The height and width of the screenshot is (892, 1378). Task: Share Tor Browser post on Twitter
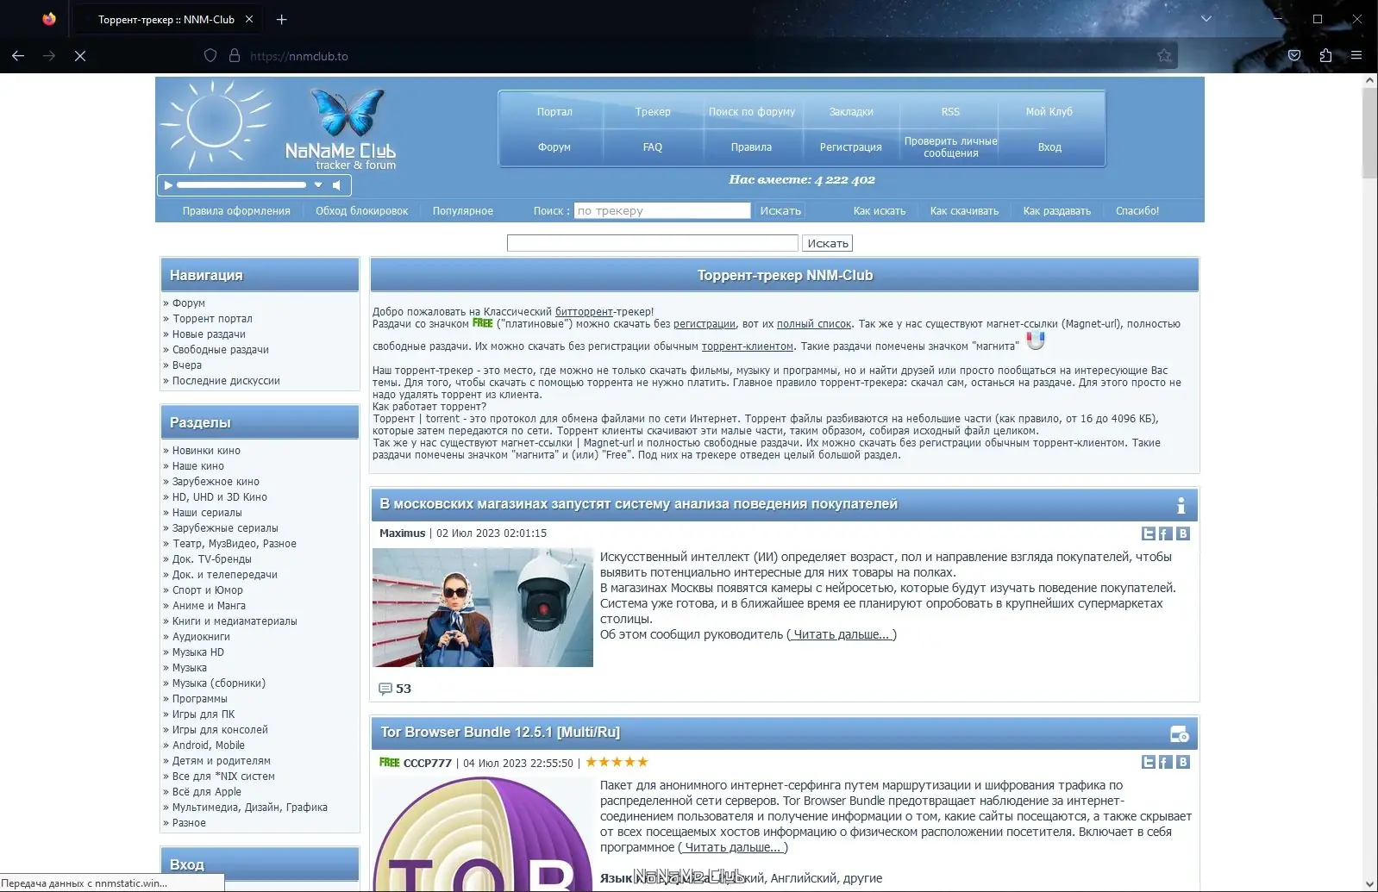(x=1149, y=762)
